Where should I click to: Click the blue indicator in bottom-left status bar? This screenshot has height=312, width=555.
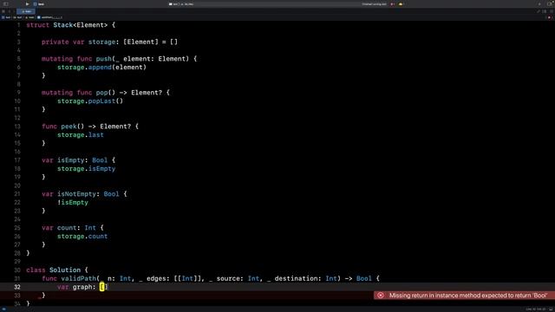click(3, 309)
